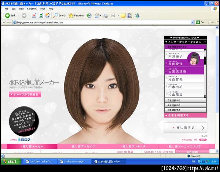Expand the 口を選択する section

pyautogui.click(x=185, y=110)
